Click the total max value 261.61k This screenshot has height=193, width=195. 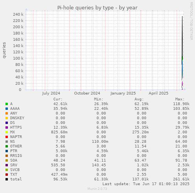click(x=181, y=179)
